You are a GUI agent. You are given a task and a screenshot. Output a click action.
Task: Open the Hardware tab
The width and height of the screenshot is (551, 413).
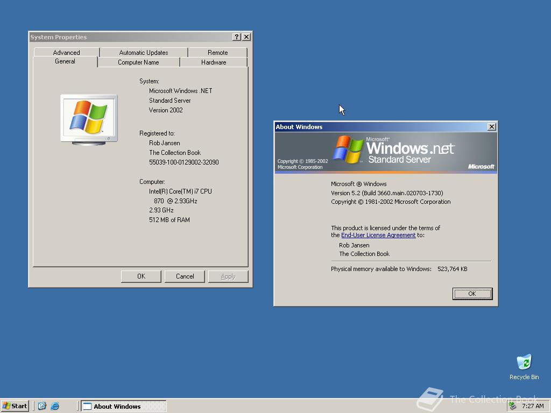pyautogui.click(x=214, y=62)
